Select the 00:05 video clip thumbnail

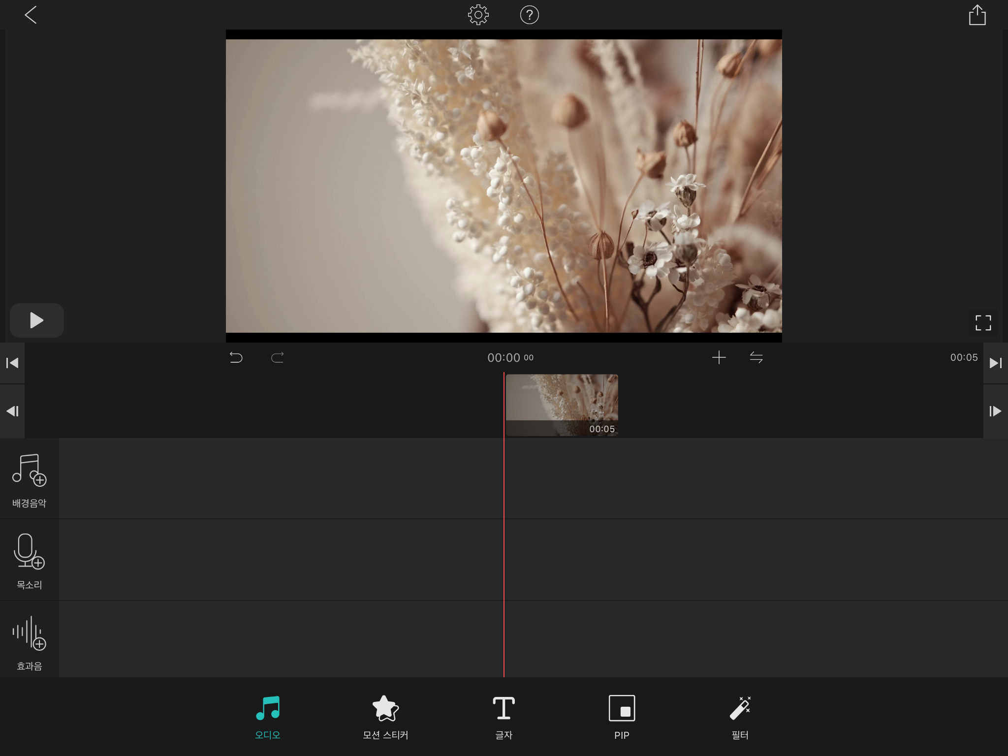pos(562,405)
